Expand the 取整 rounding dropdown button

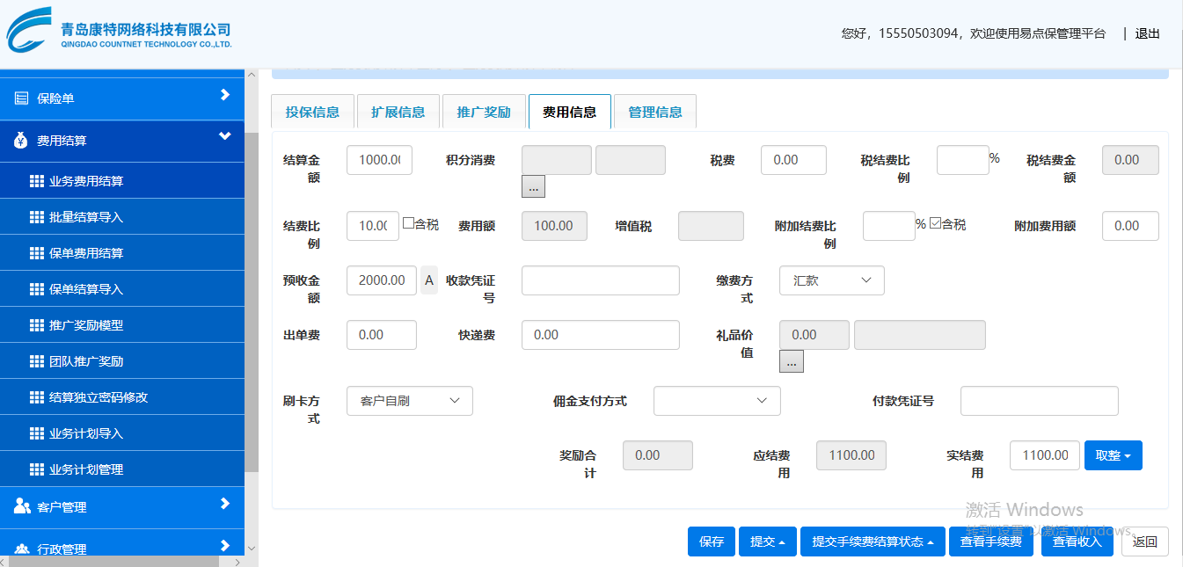[x=1113, y=455]
